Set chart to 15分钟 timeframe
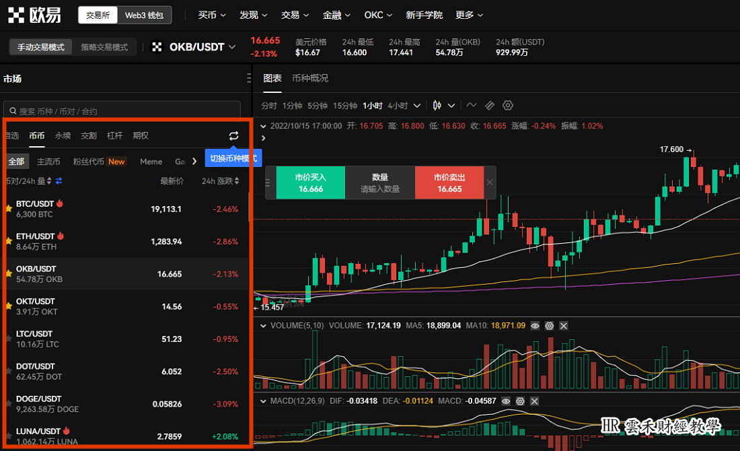This screenshot has height=451, width=740. pyautogui.click(x=345, y=106)
